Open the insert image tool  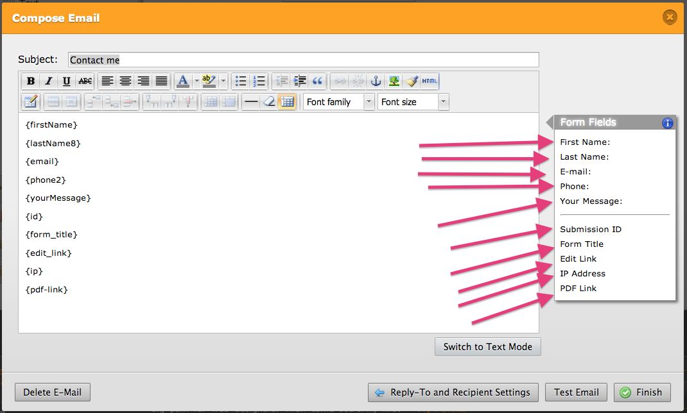(x=394, y=81)
